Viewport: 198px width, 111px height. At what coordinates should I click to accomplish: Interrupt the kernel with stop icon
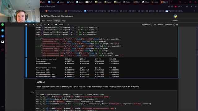49,25
